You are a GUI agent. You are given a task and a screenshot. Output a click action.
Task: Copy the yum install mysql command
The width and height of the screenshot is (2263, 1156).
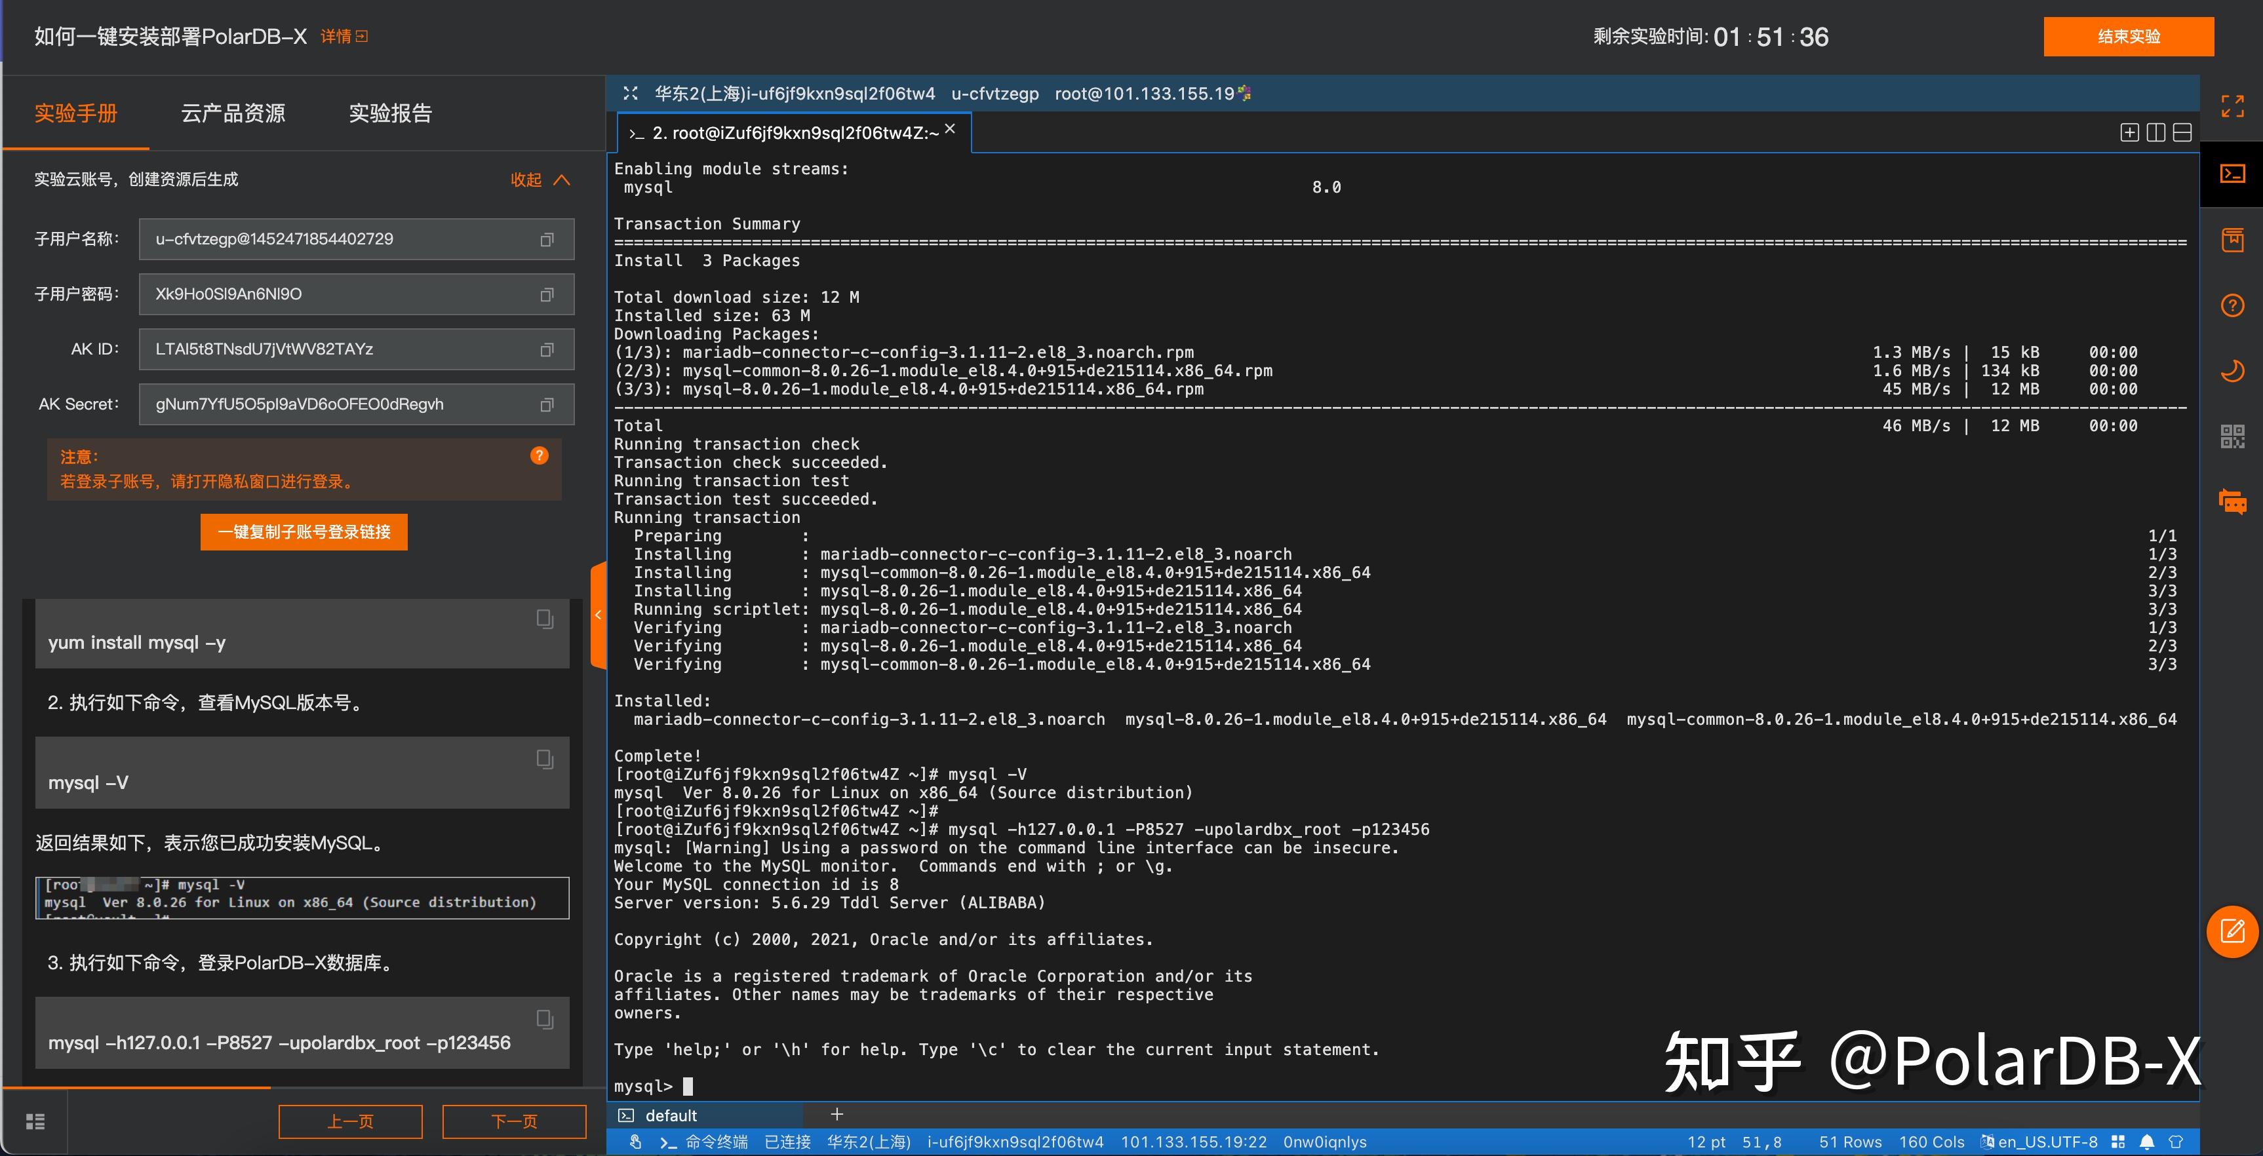545,619
